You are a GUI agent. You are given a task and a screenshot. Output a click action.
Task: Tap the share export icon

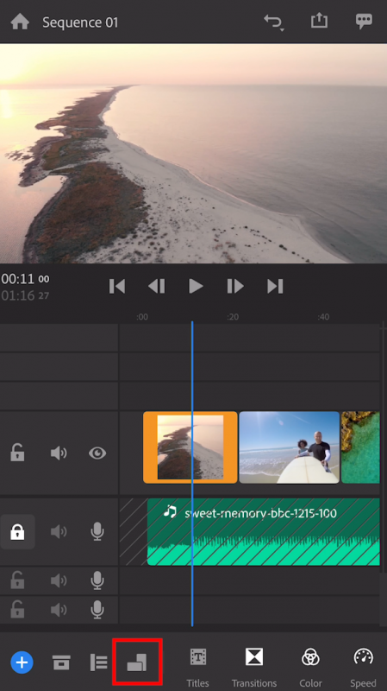click(x=319, y=21)
